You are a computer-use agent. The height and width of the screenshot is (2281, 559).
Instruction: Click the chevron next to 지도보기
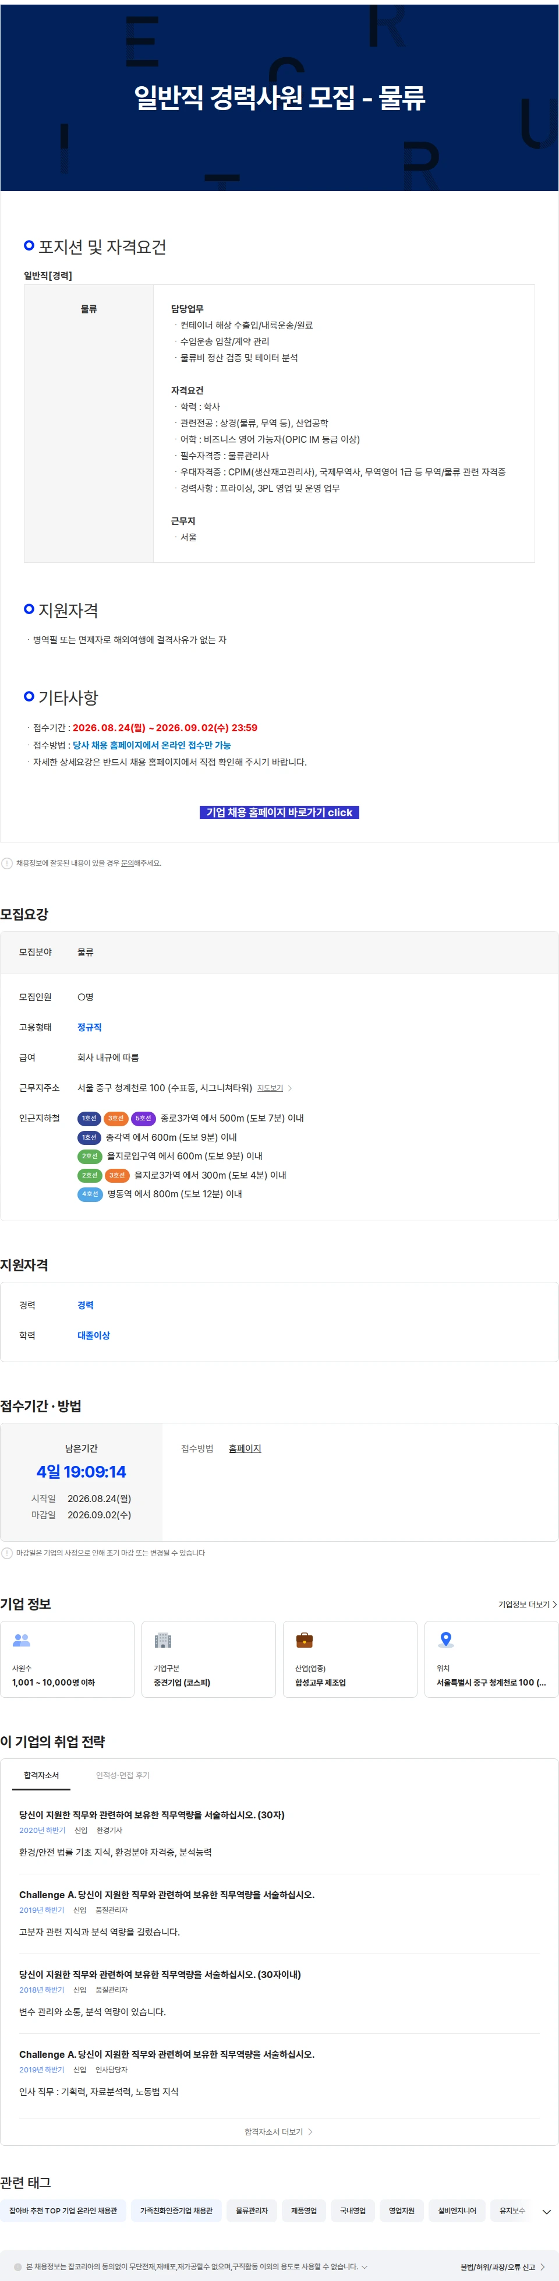290,1088
